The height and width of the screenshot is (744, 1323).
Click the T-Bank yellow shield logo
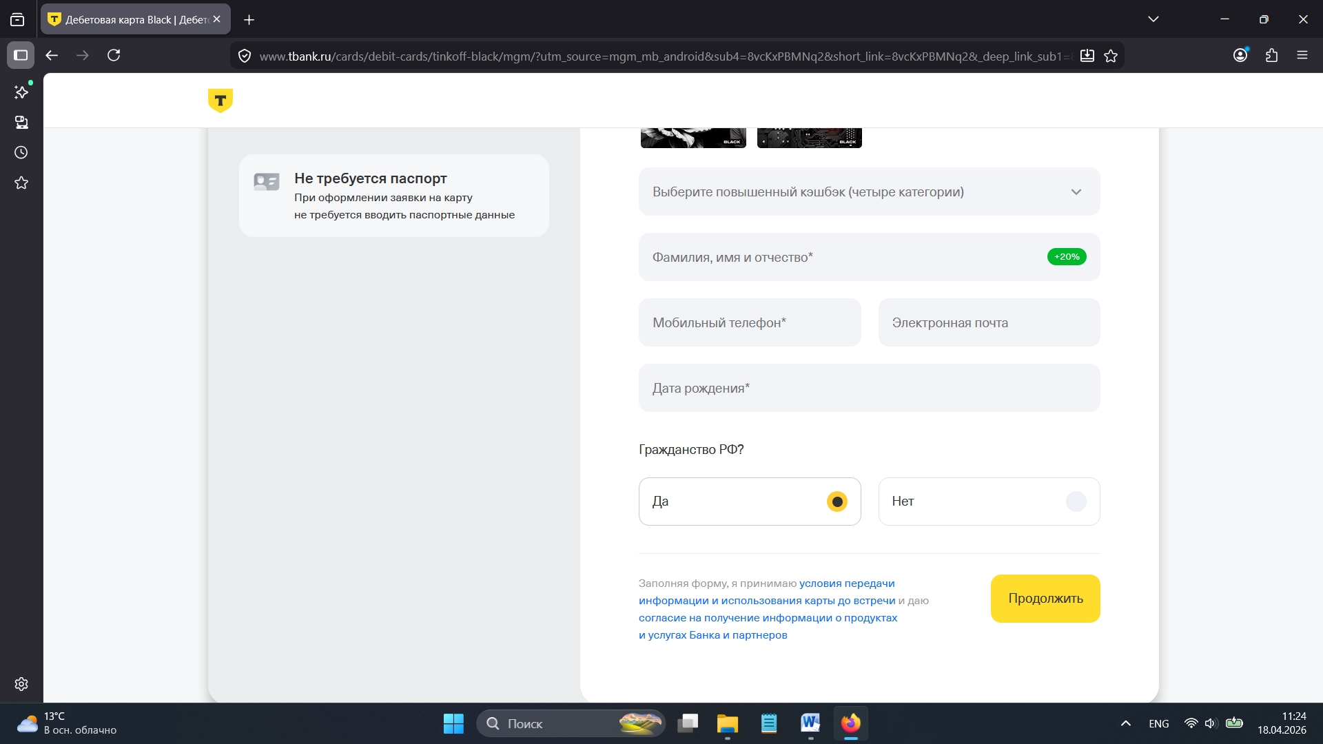pos(220,101)
